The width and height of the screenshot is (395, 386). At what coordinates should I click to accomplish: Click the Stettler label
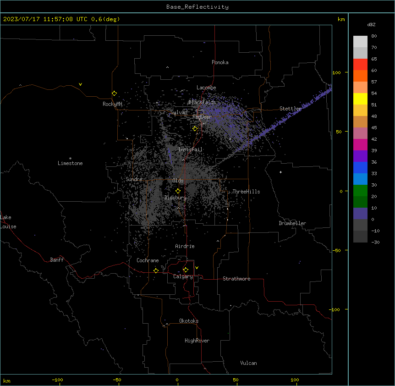pos(291,109)
